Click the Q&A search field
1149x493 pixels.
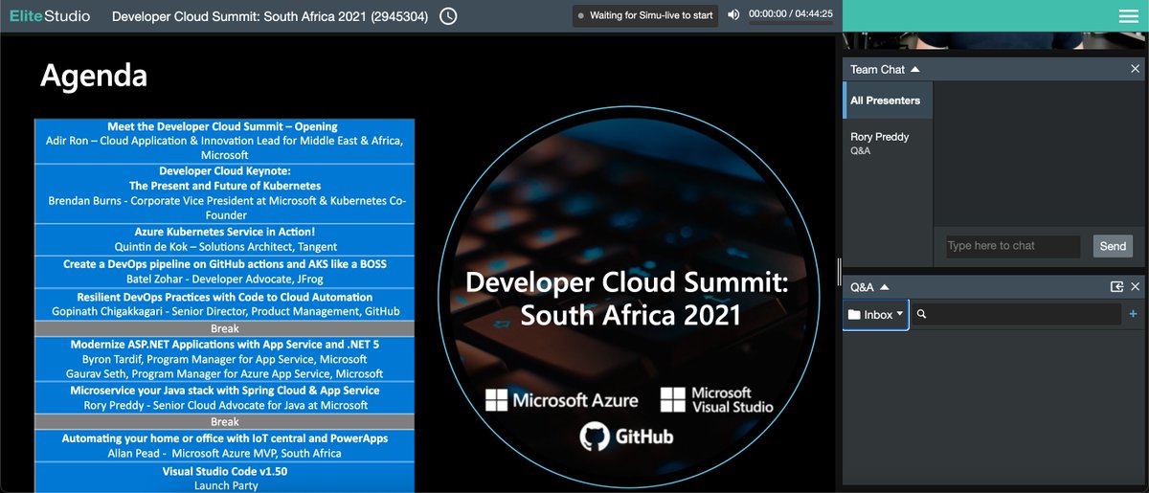1016,314
